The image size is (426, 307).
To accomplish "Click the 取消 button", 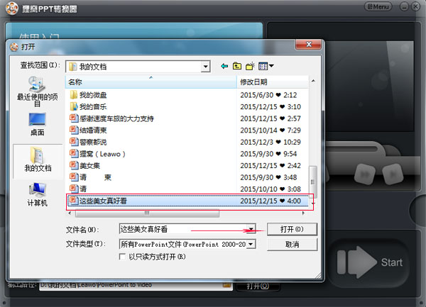I will point(292,245).
